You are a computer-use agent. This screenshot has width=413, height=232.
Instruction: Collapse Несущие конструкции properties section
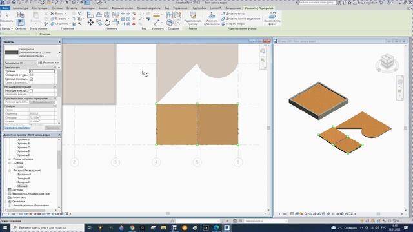pos(55,86)
